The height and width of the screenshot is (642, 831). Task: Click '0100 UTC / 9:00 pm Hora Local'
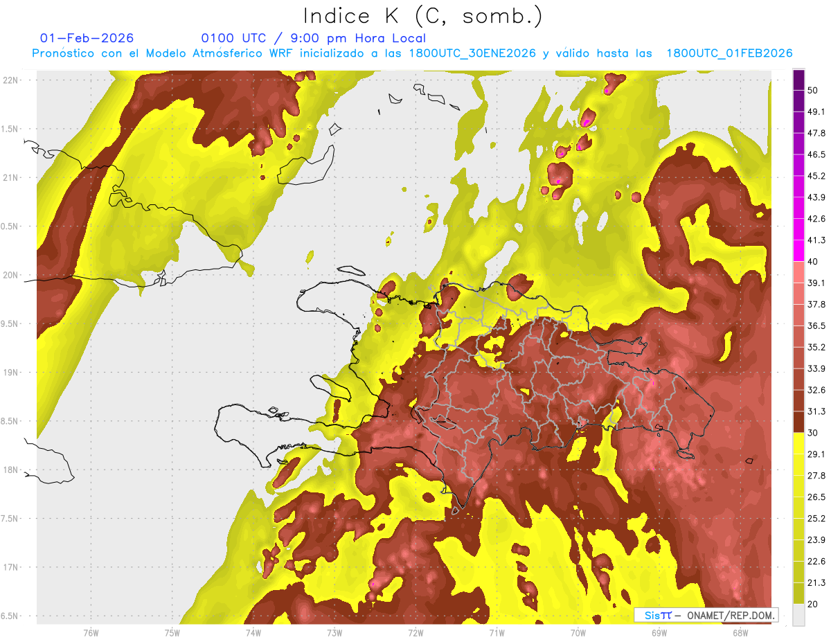(314, 38)
